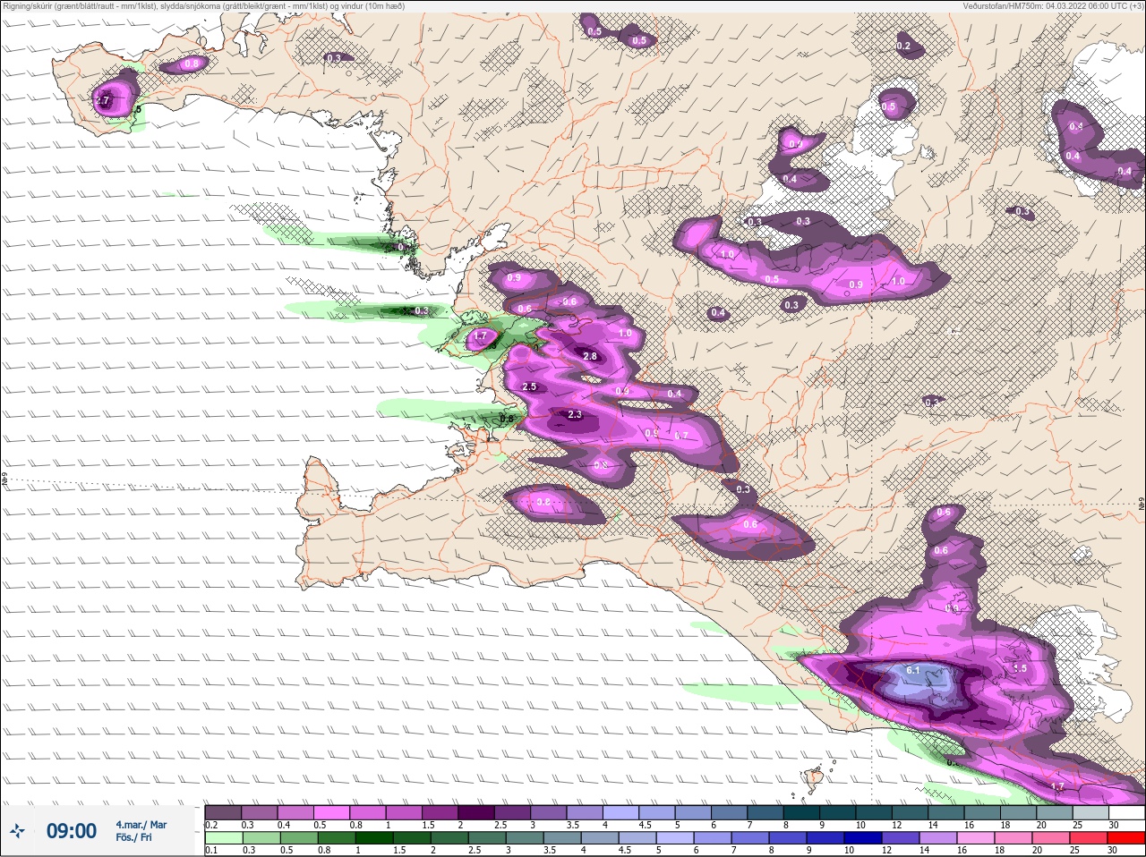Click the '4.mar./ Mar' date label
Viewport: 1146px width, 857px height.
point(141,824)
